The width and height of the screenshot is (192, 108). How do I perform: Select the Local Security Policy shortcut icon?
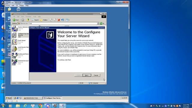pos(14,49)
